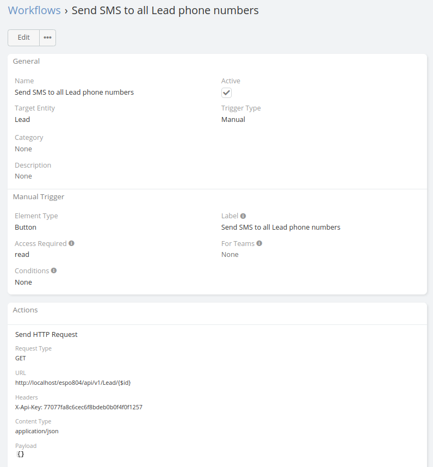Viewport: 433px width, 467px height.
Task: Toggle the Active checkbox
Action: point(226,93)
